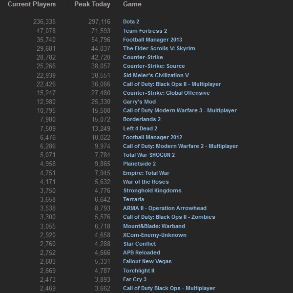
Task: Click the Current Players column header
Action: [x=32, y=4]
